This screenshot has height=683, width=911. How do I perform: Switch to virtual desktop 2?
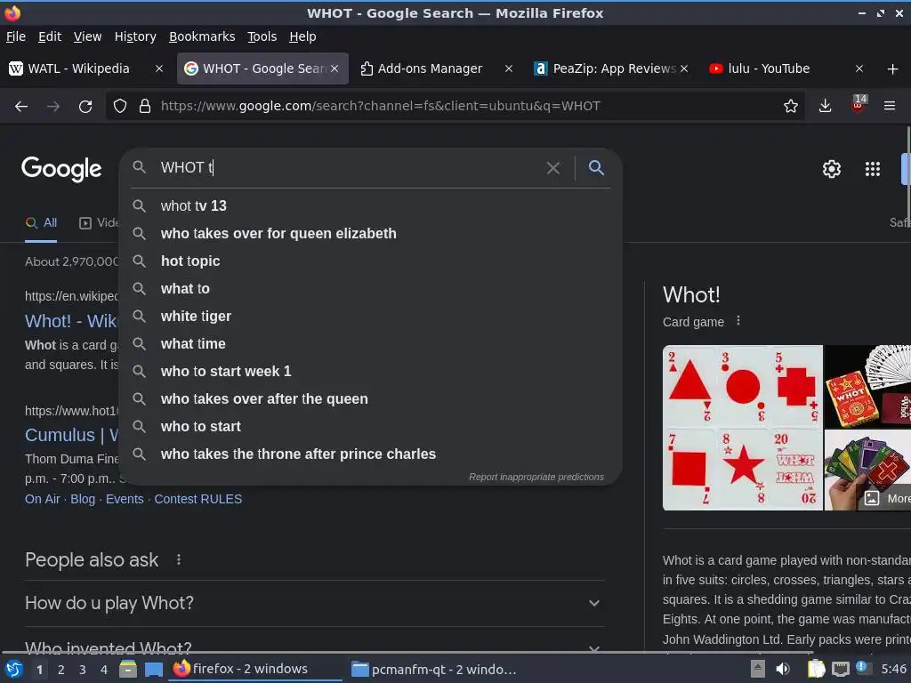pos(61,670)
